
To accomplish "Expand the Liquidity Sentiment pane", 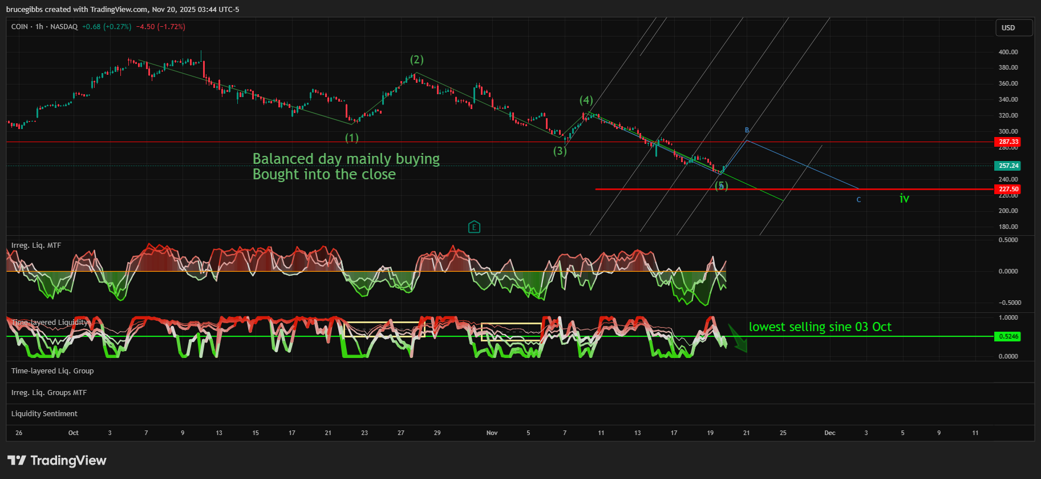I will (x=44, y=414).
